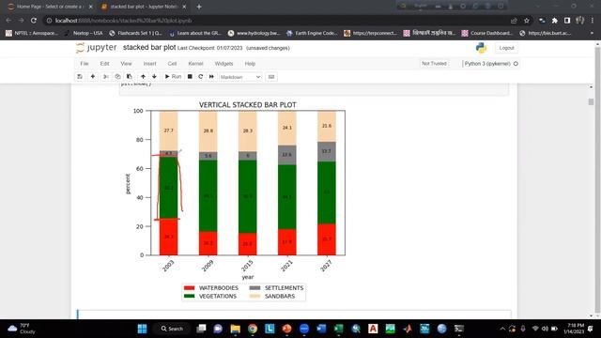Open the Widgets menu

pyautogui.click(x=223, y=64)
